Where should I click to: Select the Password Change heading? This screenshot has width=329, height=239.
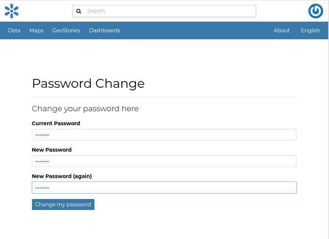point(88,84)
